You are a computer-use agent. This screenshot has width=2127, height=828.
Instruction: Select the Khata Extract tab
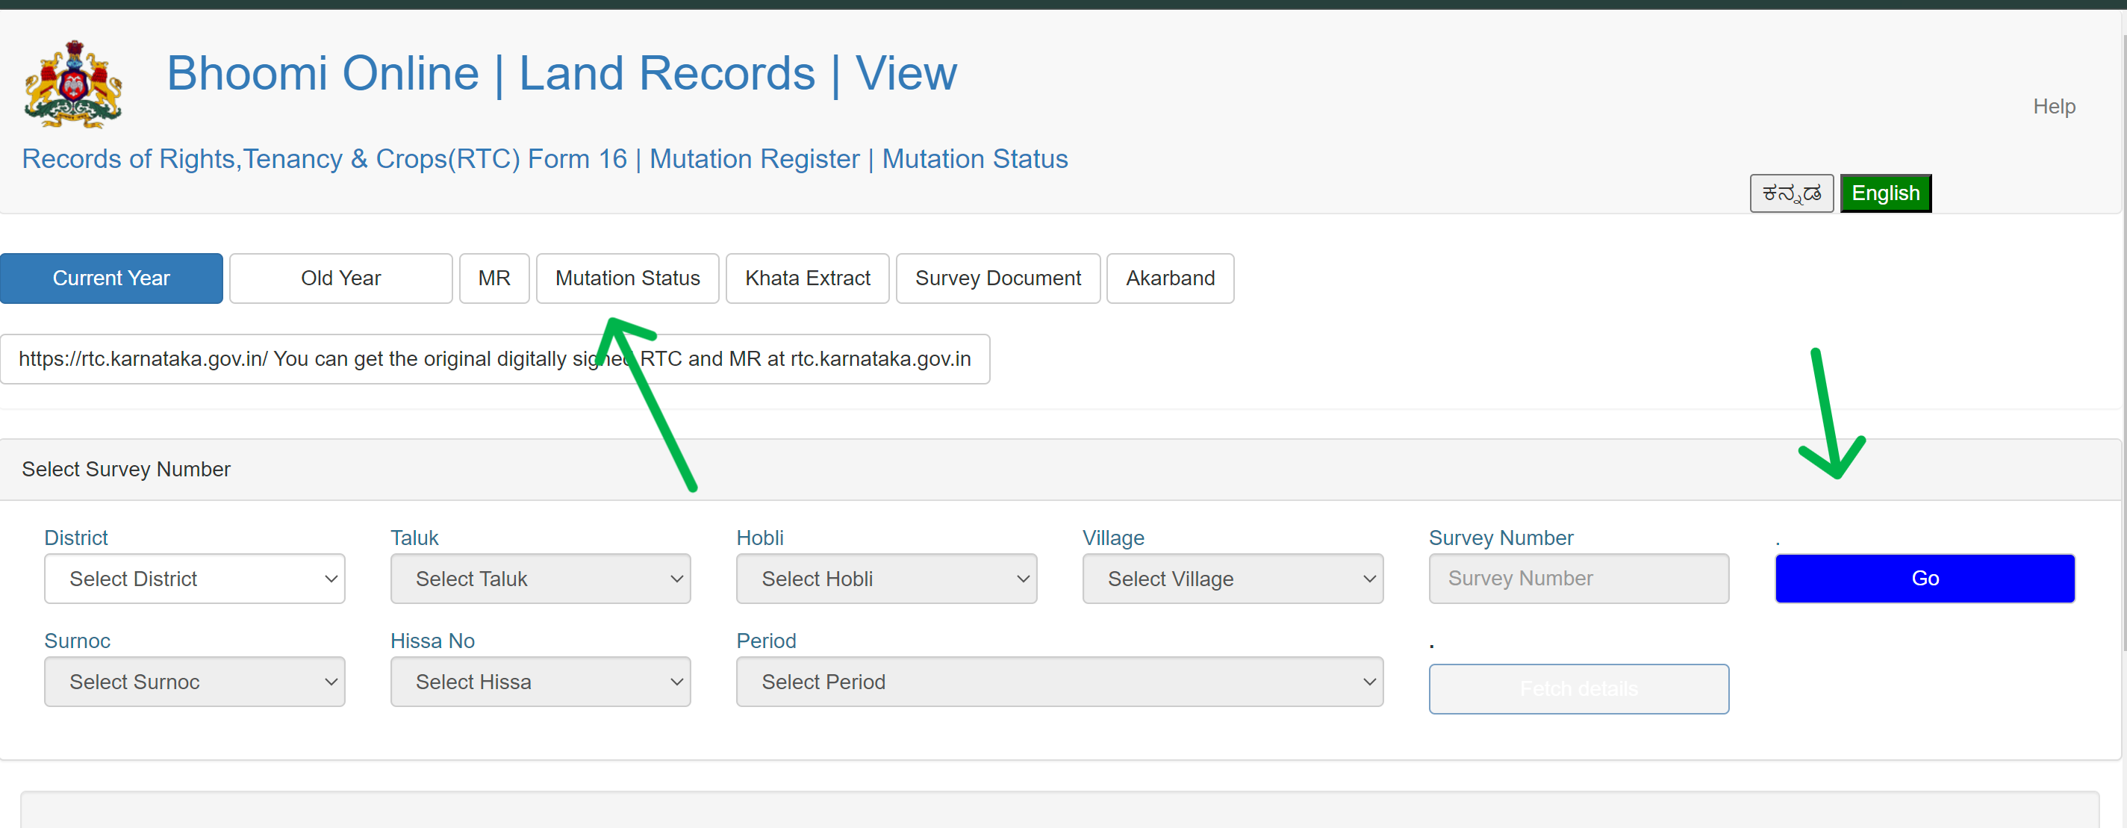click(807, 278)
